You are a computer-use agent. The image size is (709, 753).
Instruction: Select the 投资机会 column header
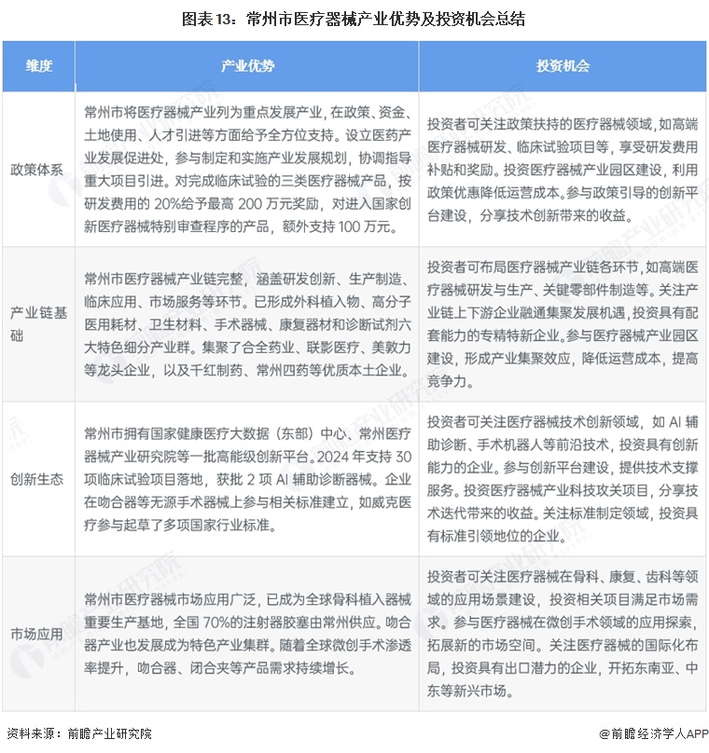coord(563,66)
